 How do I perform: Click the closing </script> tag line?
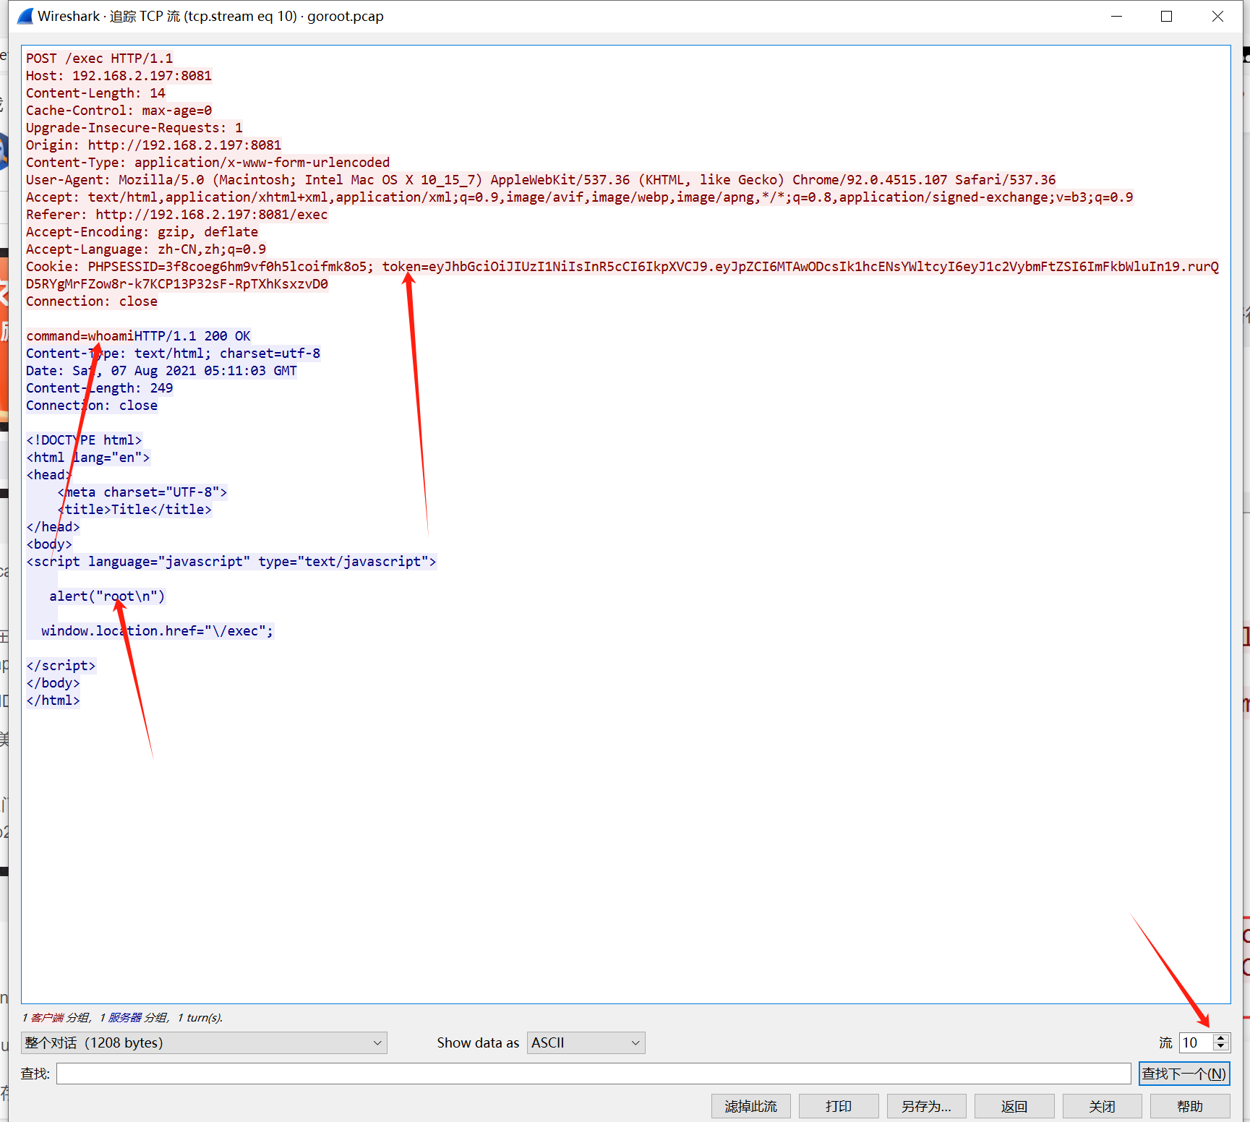click(x=61, y=666)
